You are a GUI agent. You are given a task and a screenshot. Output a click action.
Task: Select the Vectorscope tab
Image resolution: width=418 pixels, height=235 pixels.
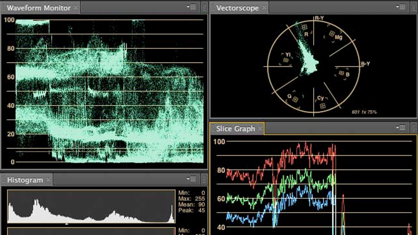[x=239, y=8]
